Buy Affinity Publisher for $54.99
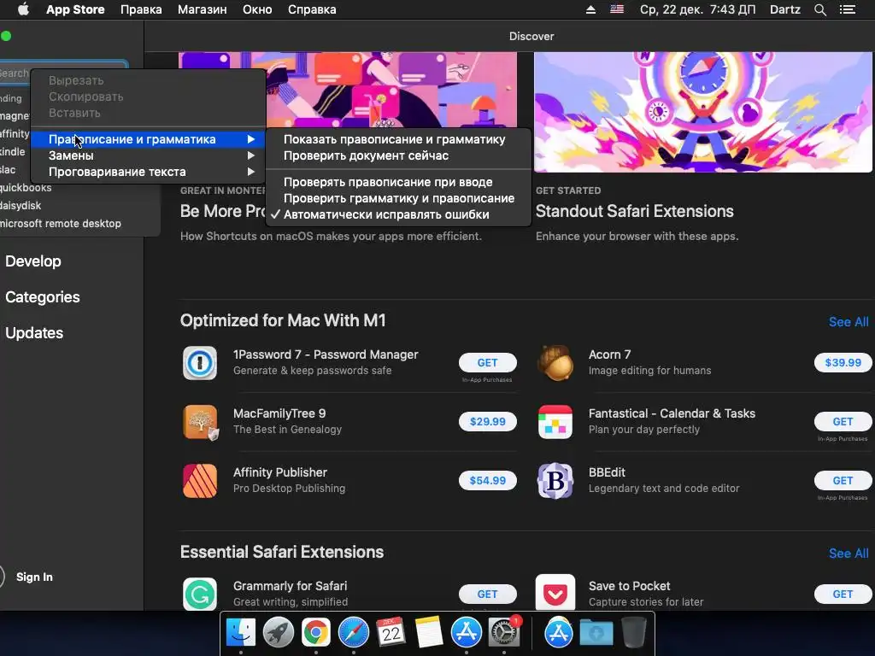 pos(487,480)
